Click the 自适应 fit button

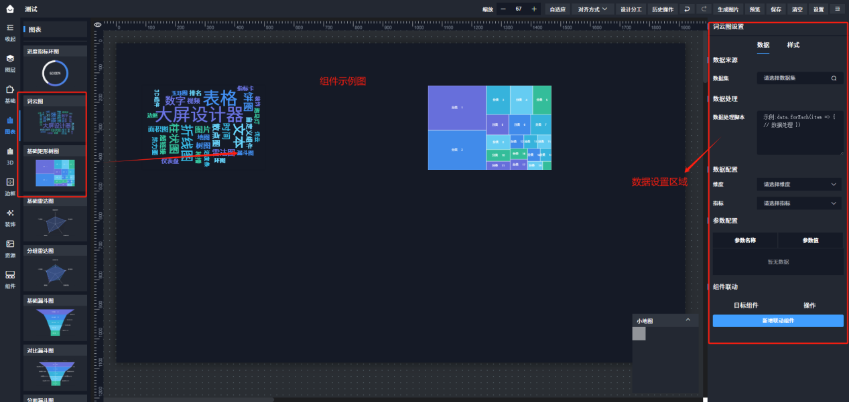tap(558, 9)
